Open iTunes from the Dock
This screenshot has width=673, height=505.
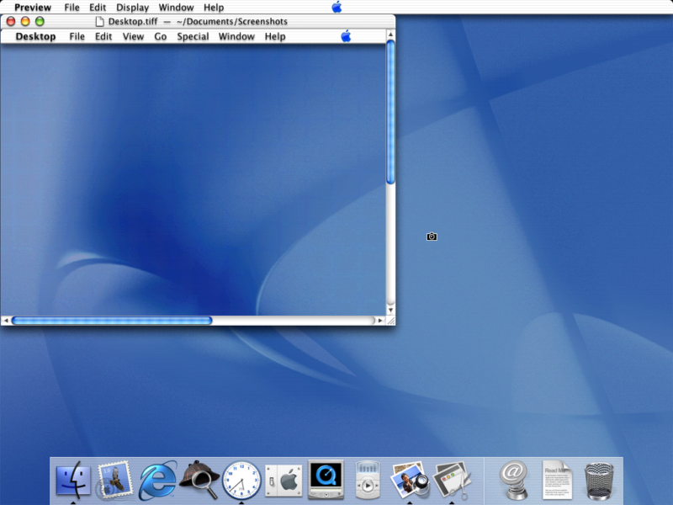tap(367, 478)
